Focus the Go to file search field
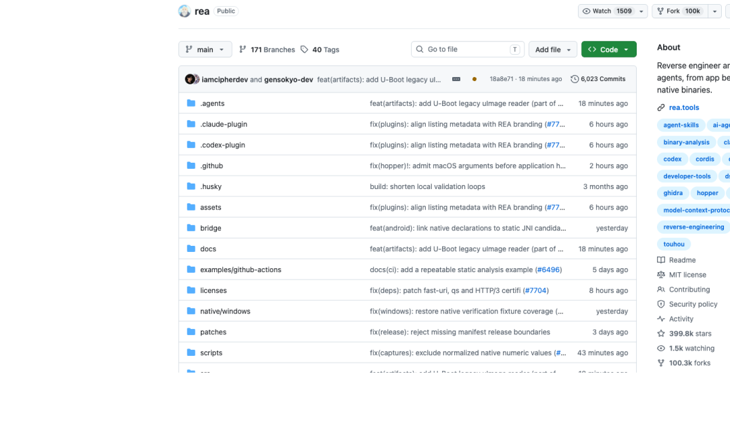The image size is (730, 441). click(x=468, y=49)
